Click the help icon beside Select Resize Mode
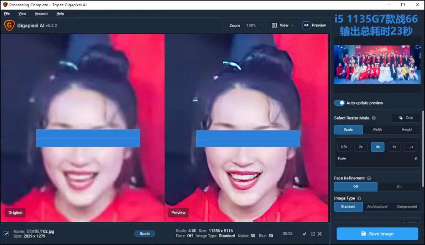Image resolution: width=425 pixels, height=245 pixels. (374, 118)
